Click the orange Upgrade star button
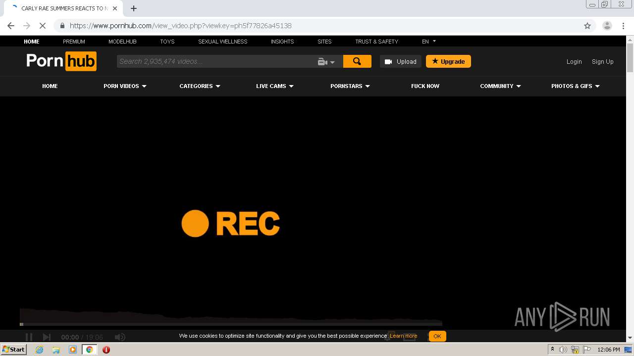The height and width of the screenshot is (356, 634). (x=448, y=61)
